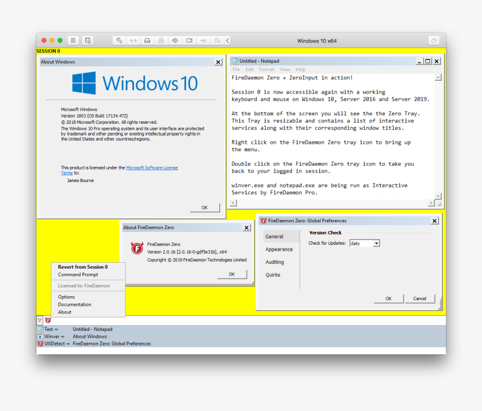Click the FireDaemon logo in About dialog
Screen dimensions: 482x411
137,248
